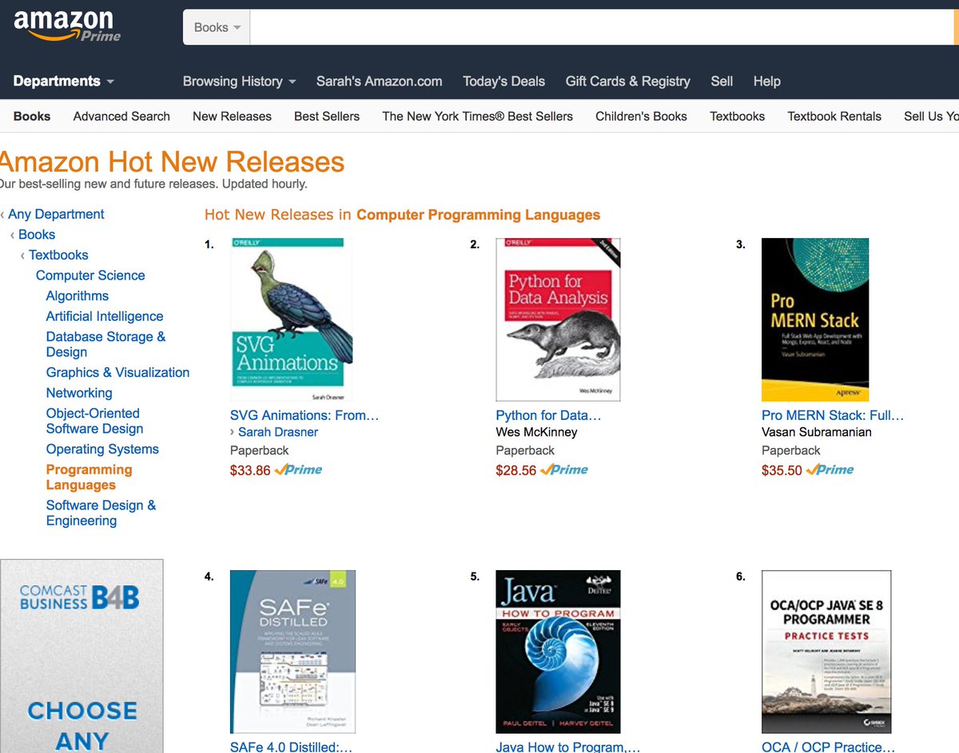This screenshot has width=959, height=753.
Task: Click the Prime badge under Pro MERN Stack
Action: (x=829, y=470)
